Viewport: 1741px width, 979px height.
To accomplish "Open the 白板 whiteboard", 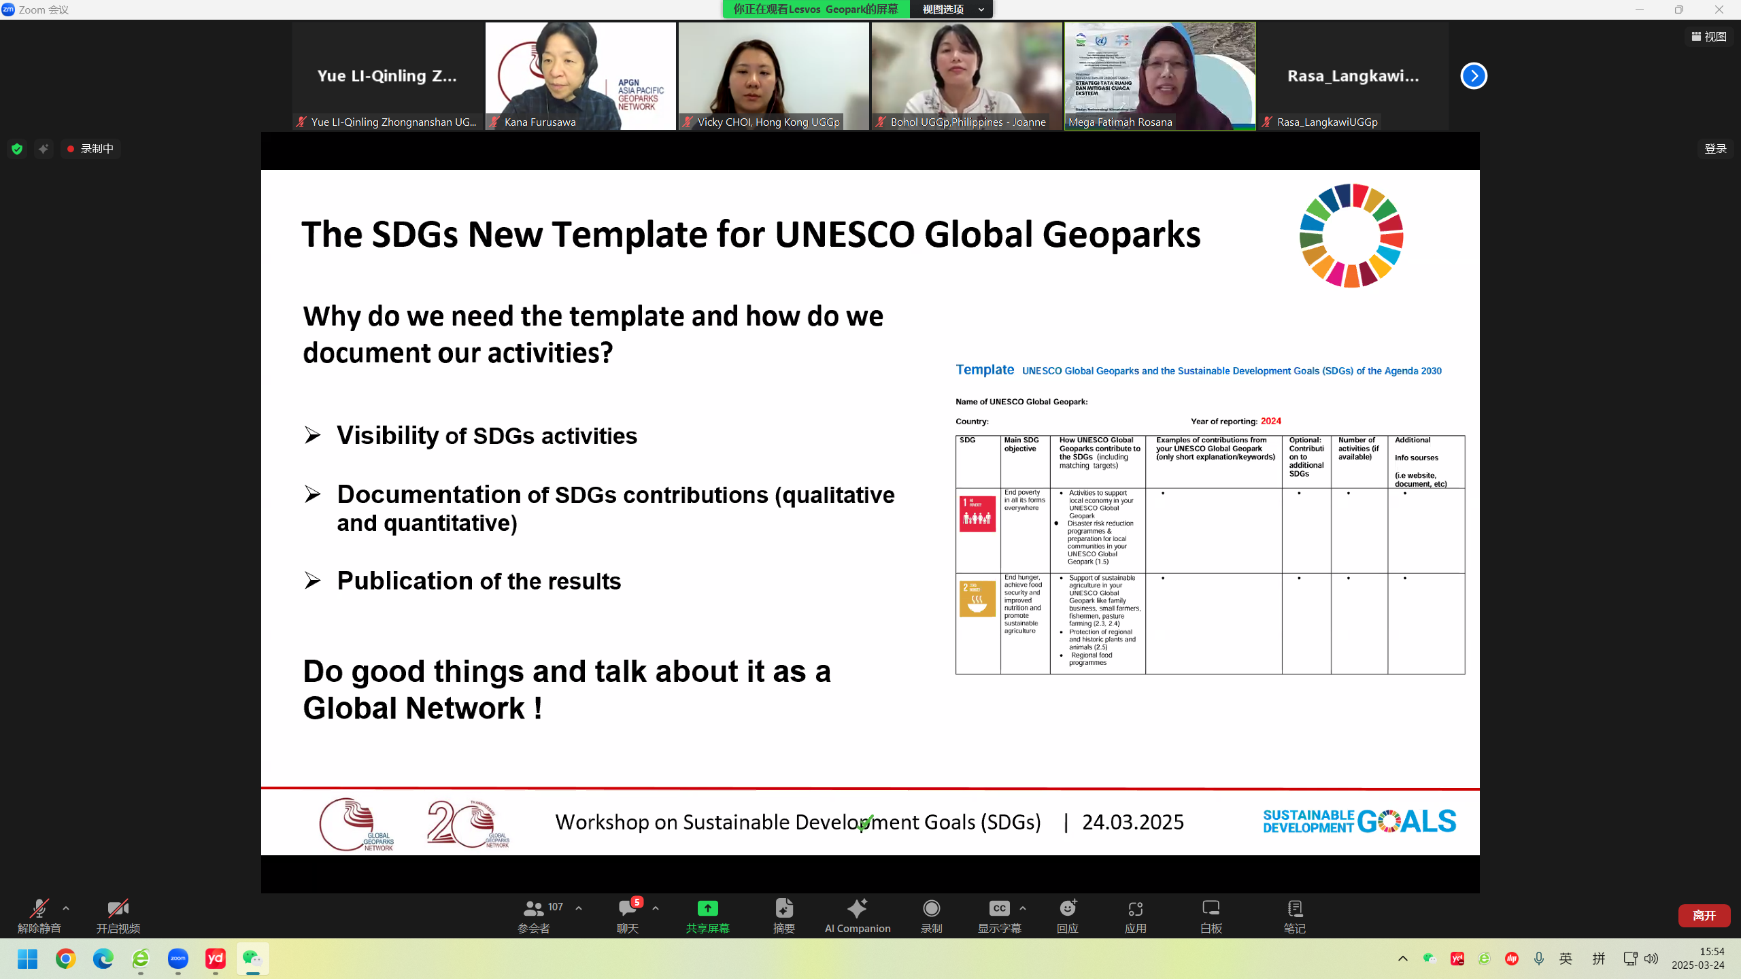I will pos(1211,915).
